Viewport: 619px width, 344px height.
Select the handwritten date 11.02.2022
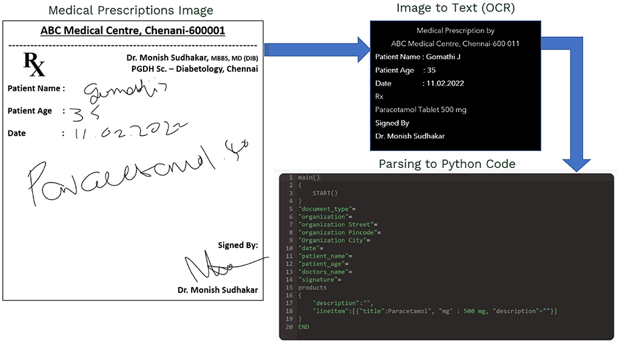click(x=131, y=130)
